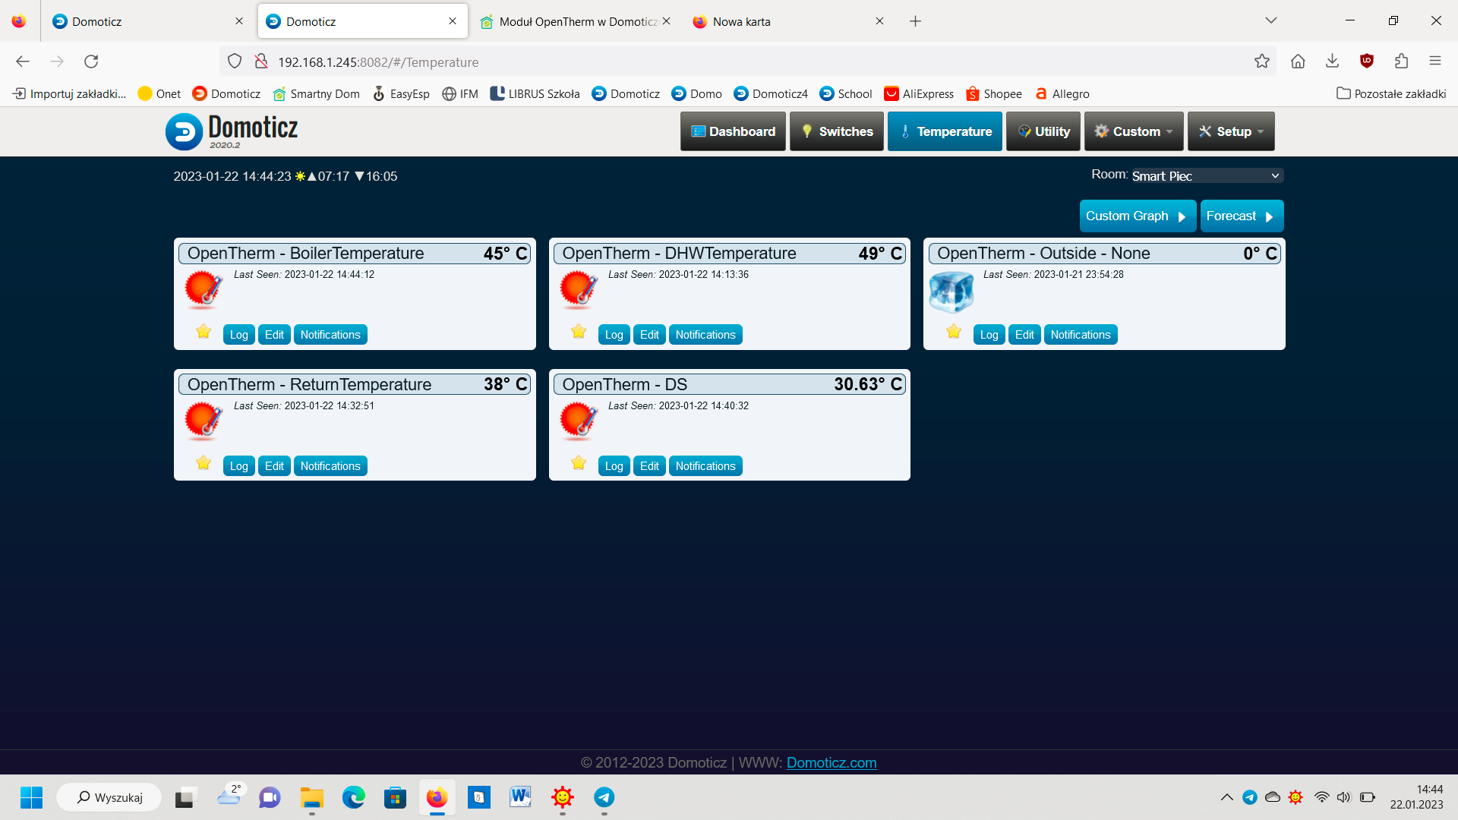Viewport: 1458px width, 820px height.
Task: Open a new browser tab
Action: pos(916,21)
